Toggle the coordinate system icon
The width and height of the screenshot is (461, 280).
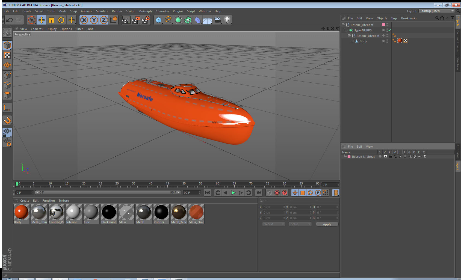tap(114, 20)
